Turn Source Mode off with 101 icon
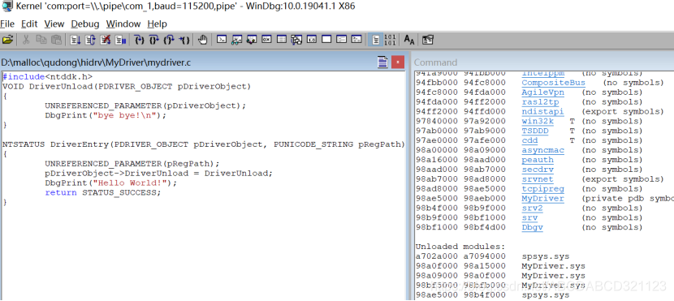The width and height of the screenshot is (674, 301). pos(390,40)
